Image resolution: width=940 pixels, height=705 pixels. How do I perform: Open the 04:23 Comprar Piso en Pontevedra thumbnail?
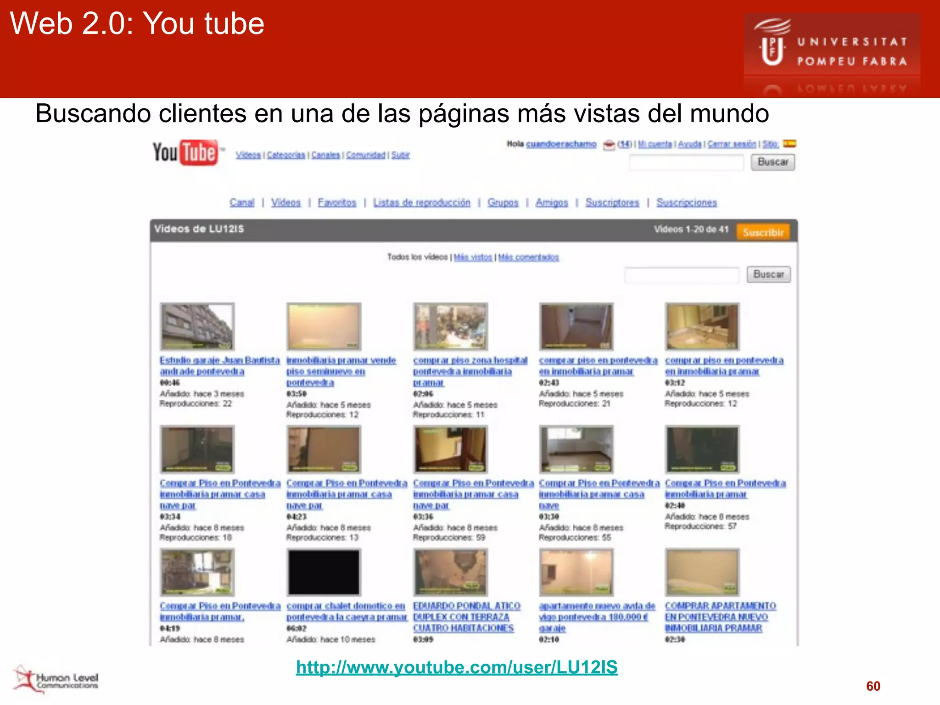tap(324, 449)
